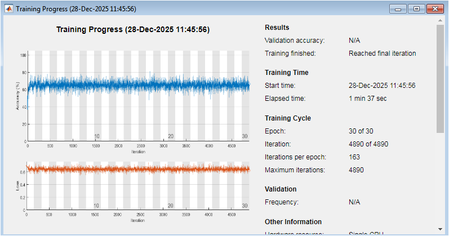Select the epoch 10 marker in the accuracy plot
The image size is (449, 236).
click(x=97, y=136)
